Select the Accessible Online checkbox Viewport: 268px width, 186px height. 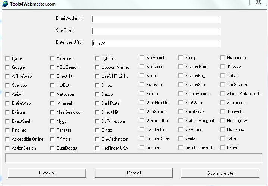(x=7, y=139)
